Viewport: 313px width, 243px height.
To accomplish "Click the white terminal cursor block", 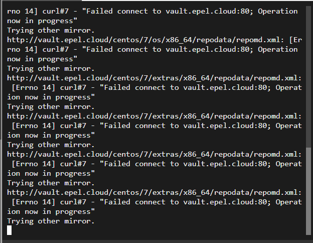I will pos(9,230).
